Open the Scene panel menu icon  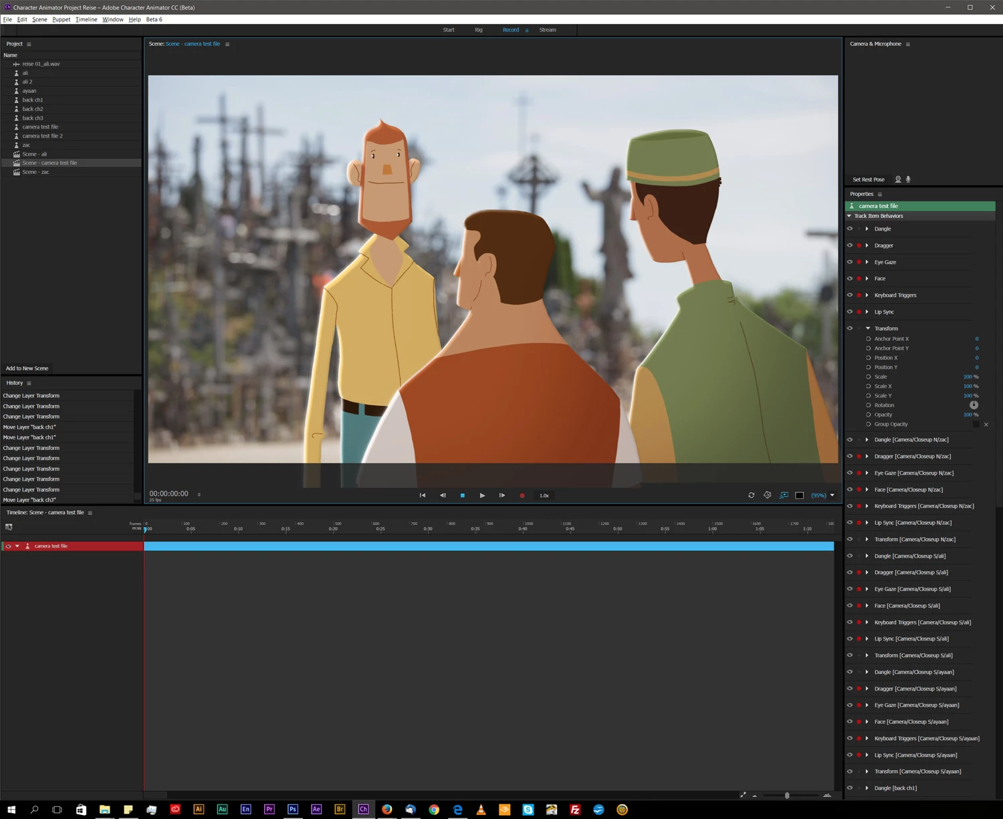click(x=227, y=44)
